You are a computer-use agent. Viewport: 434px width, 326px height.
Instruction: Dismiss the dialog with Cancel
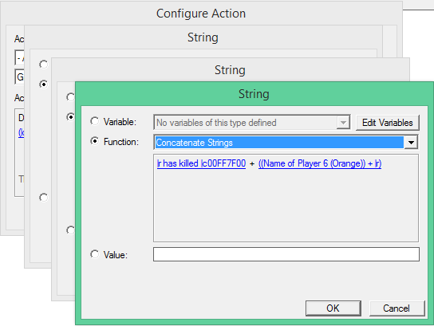[x=397, y=308]
